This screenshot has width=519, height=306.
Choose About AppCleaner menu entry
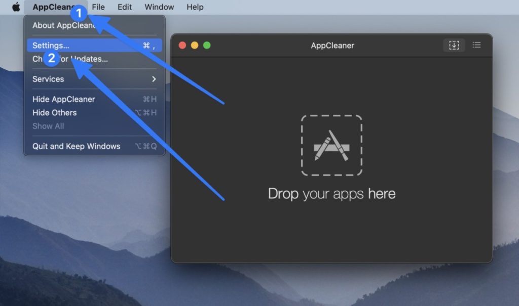tap(94, 25)
